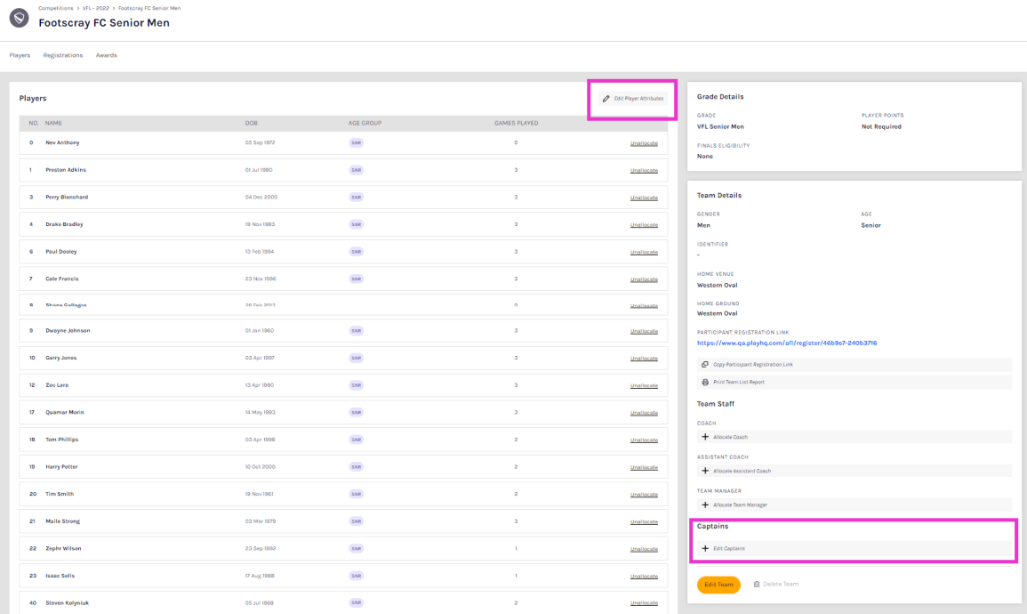Navigate to VFL - 2022 breadcrumb

click(96, 8)
